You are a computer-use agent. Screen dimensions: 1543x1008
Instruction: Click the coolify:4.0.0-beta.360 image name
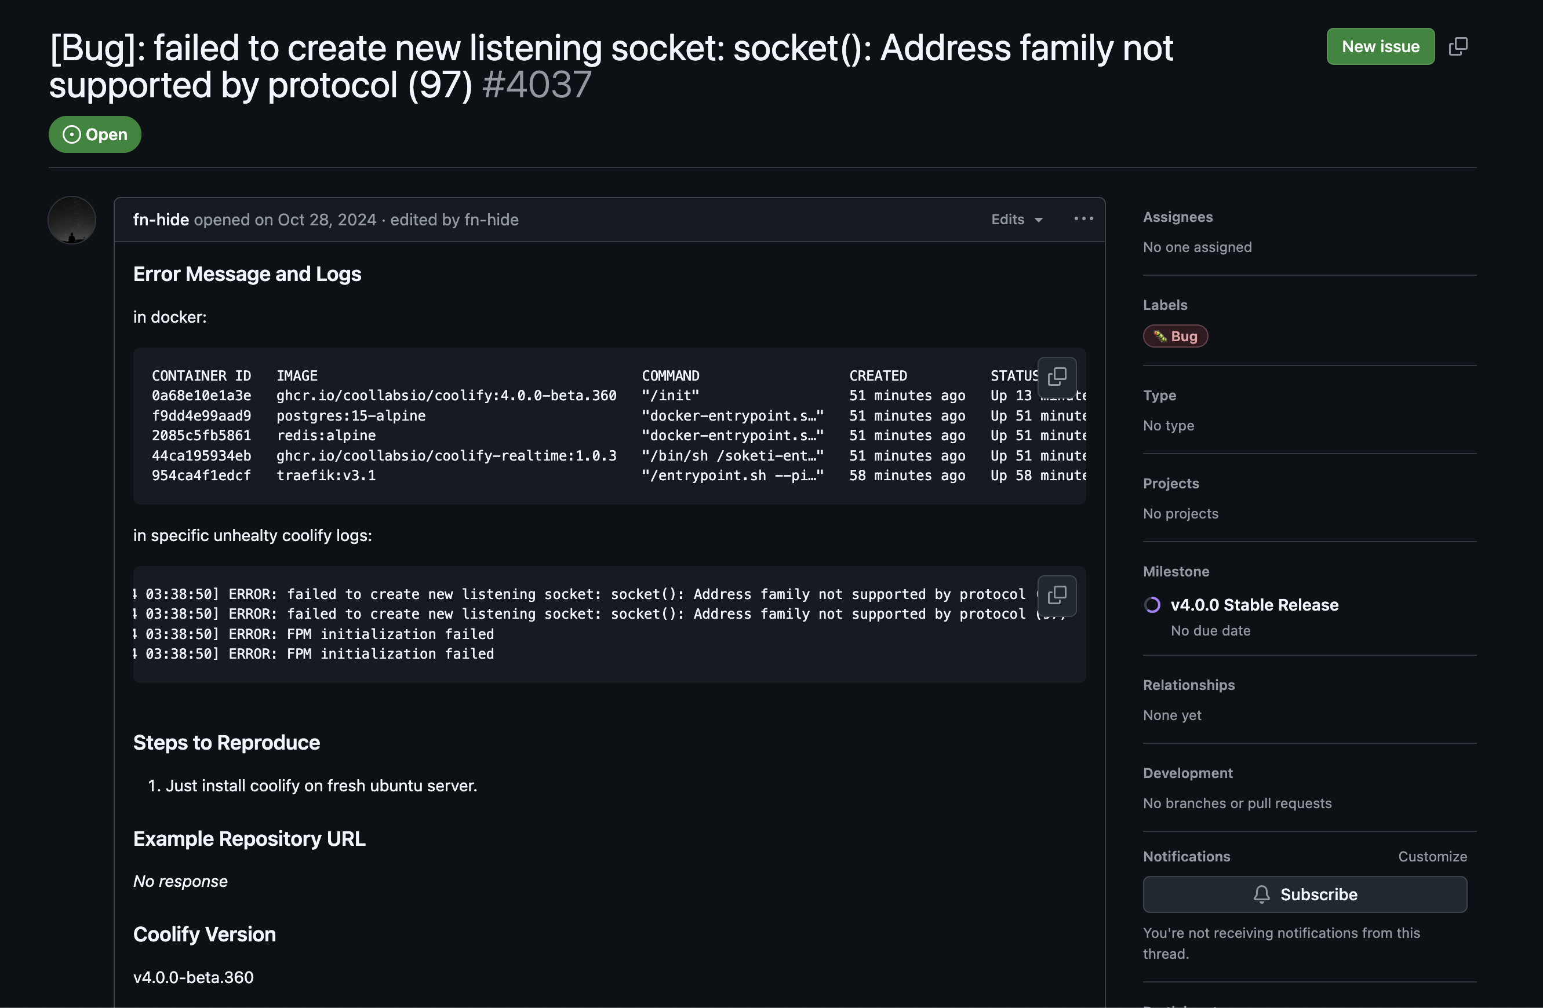[446, 396]
